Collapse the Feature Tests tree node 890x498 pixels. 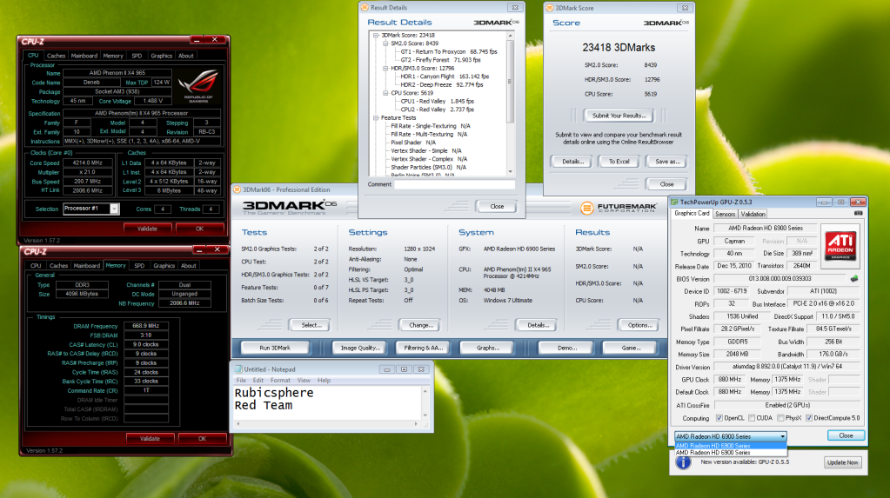376,117
